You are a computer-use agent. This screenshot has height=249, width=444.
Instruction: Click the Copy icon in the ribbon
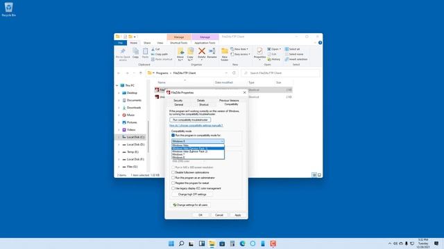[x=136, y=51]
